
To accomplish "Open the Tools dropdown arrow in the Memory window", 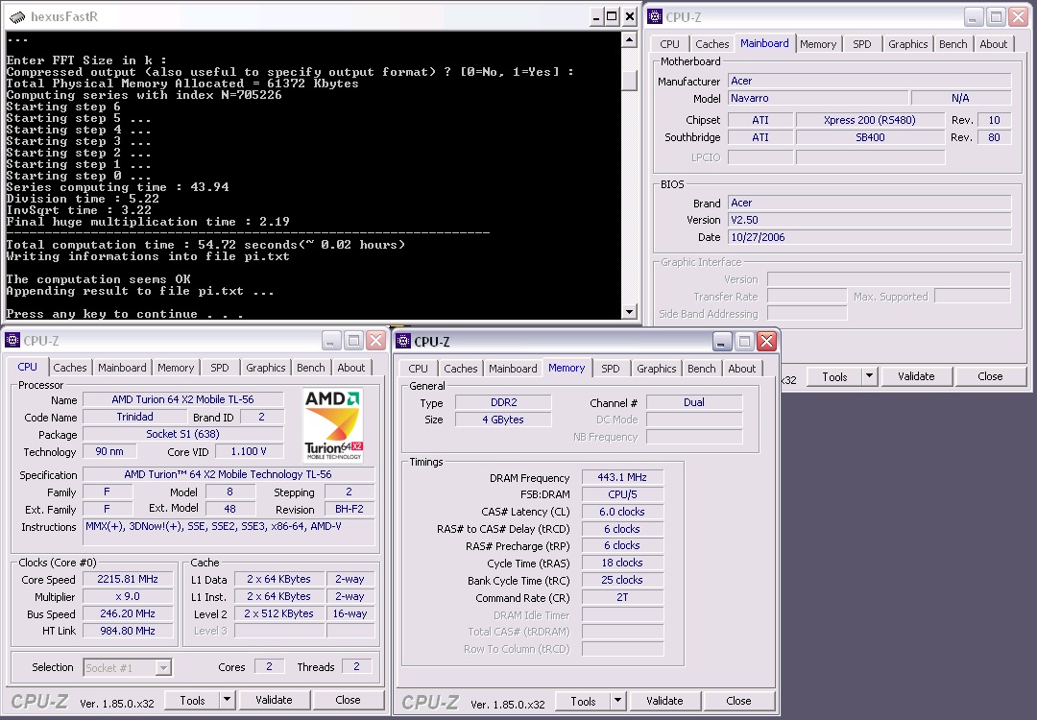I will (617, 700).
